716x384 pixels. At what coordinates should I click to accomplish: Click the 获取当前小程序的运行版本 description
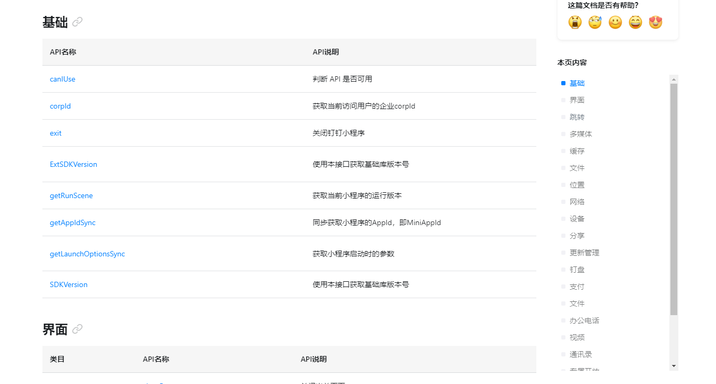(x=357, y=195)
